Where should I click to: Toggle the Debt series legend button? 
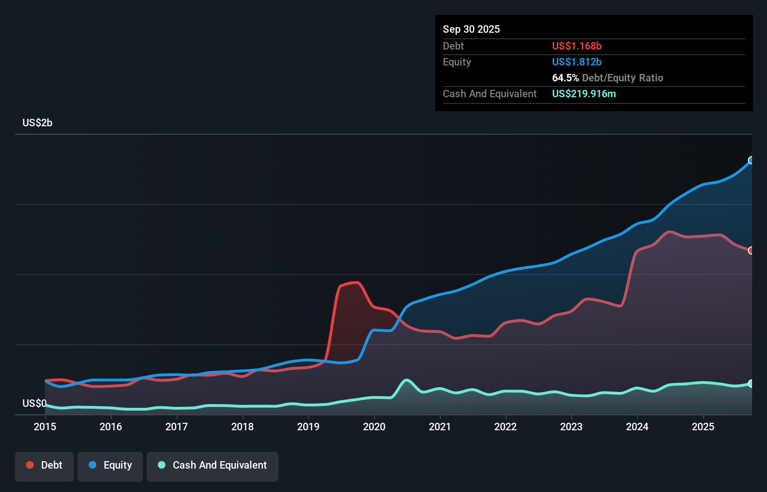click(x=44, y=466)
